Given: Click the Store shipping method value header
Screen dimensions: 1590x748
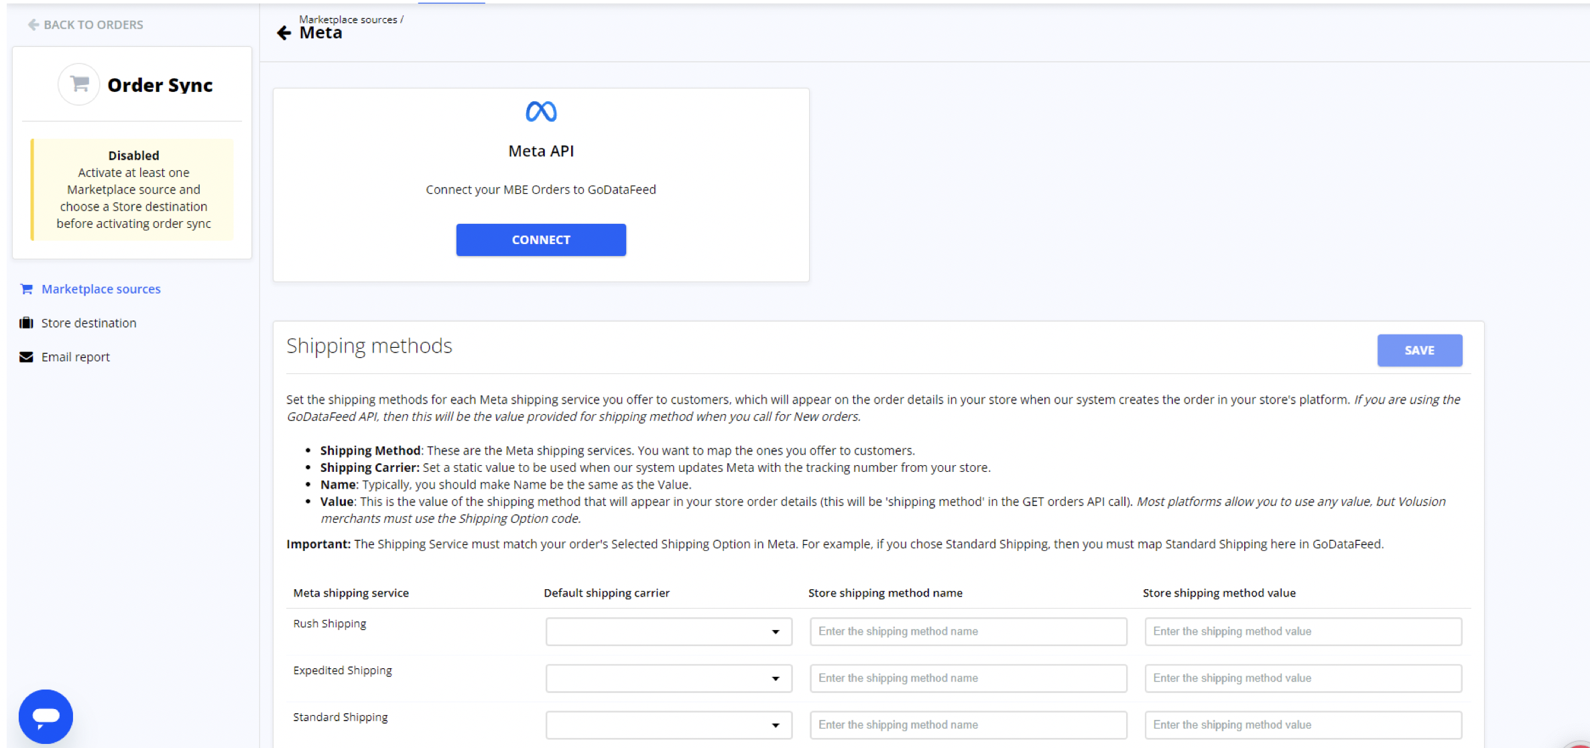Looking at the screenshot, I should tap(1219, 593).
